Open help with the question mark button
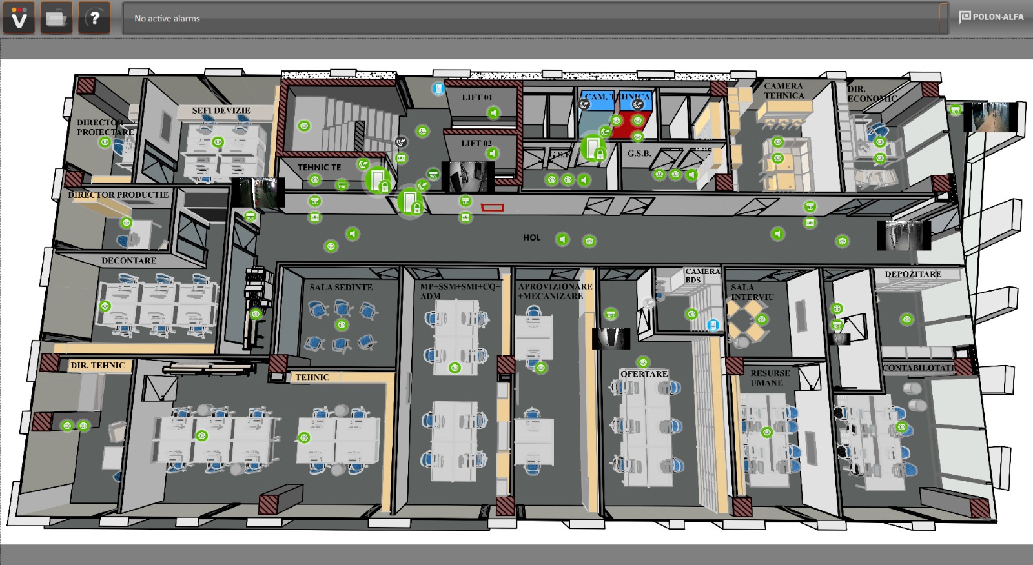 click(x=94, y=18)
